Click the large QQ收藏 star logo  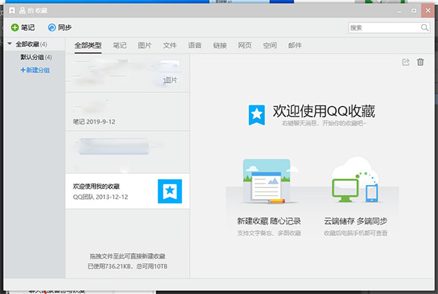[257, 114]
